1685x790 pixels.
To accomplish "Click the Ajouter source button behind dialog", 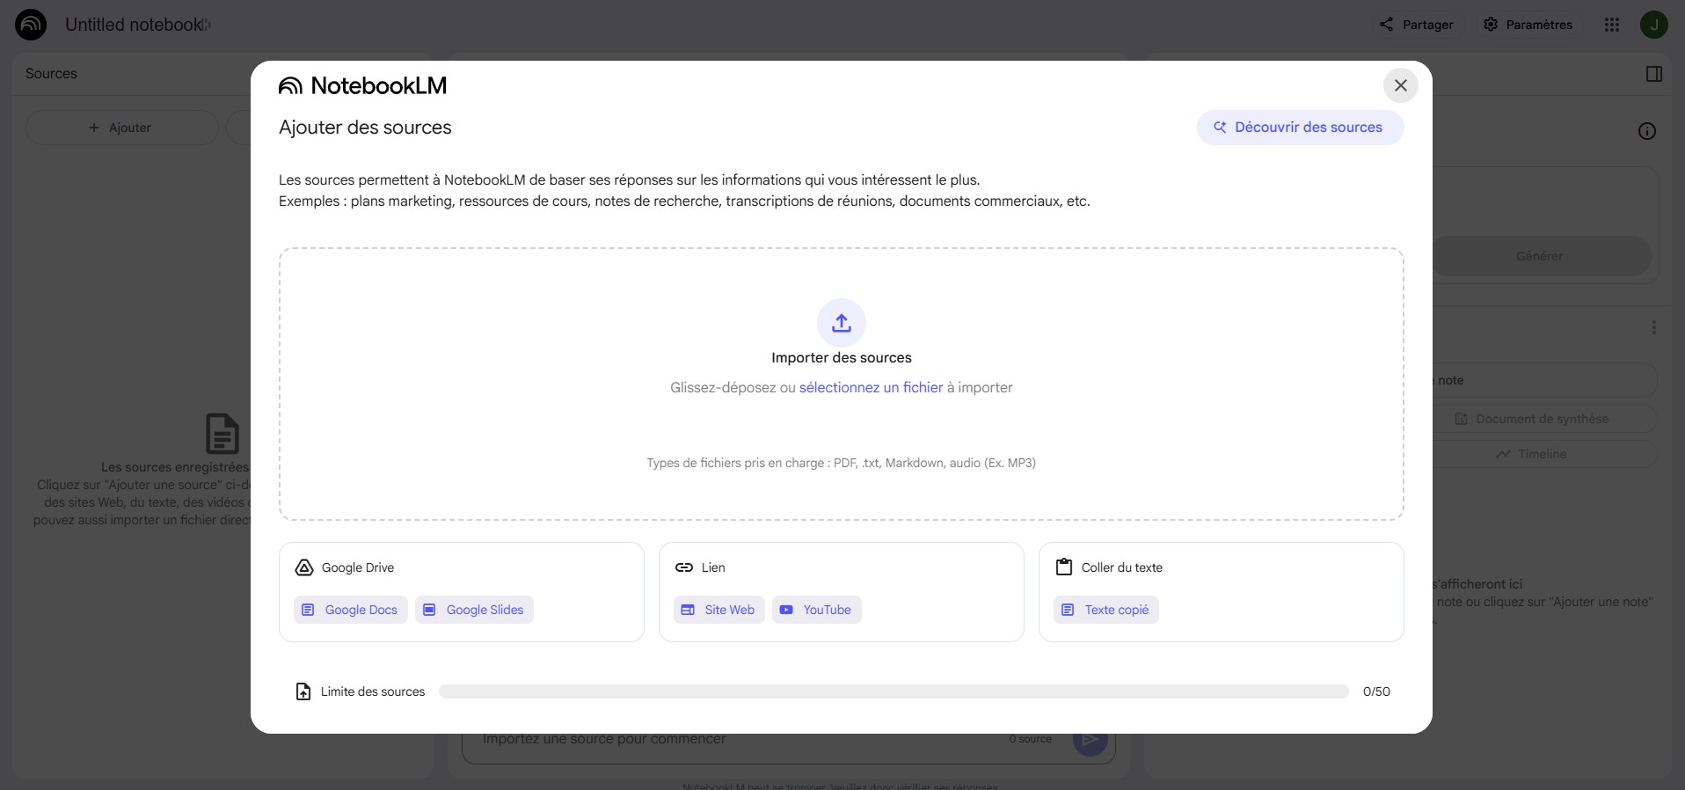I will pyautogui.click(x=121, y=128).
